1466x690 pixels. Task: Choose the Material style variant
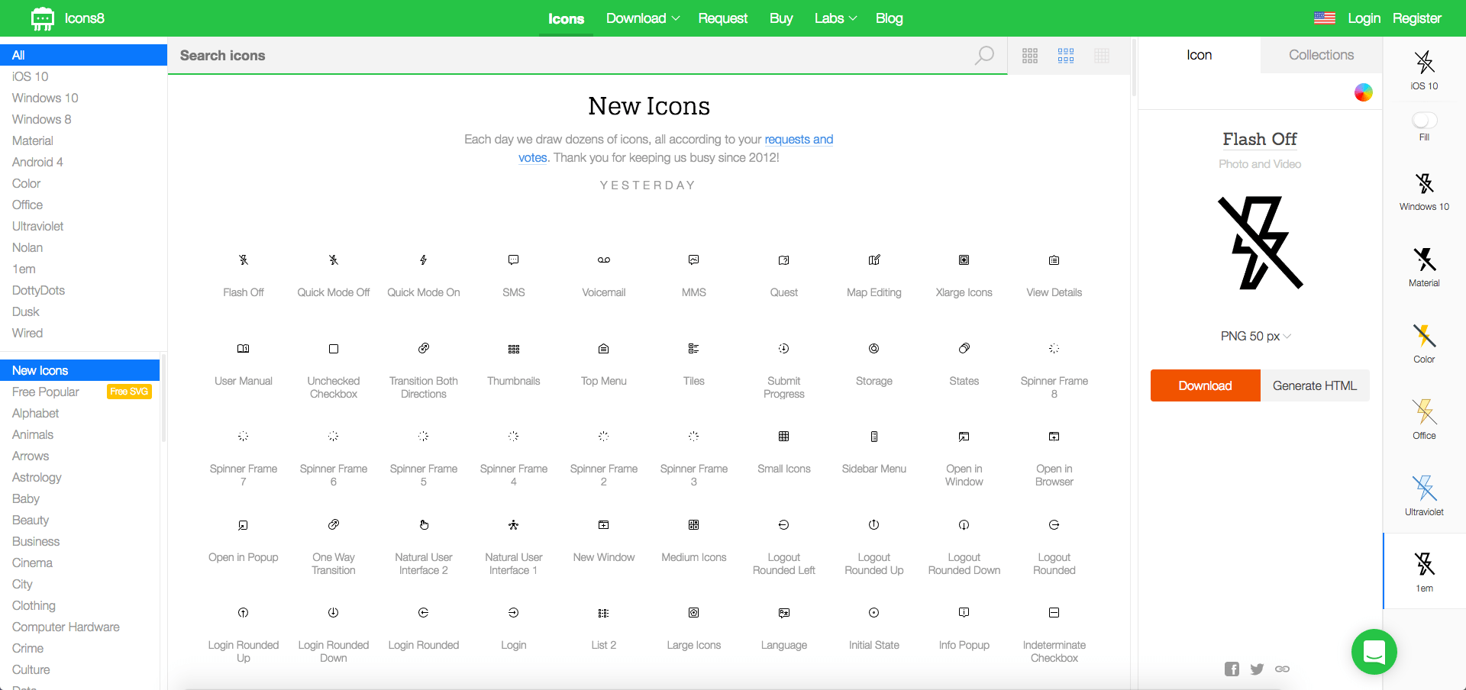1424,267
